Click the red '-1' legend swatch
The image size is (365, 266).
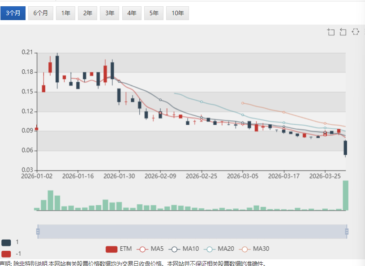coord(6,254)
